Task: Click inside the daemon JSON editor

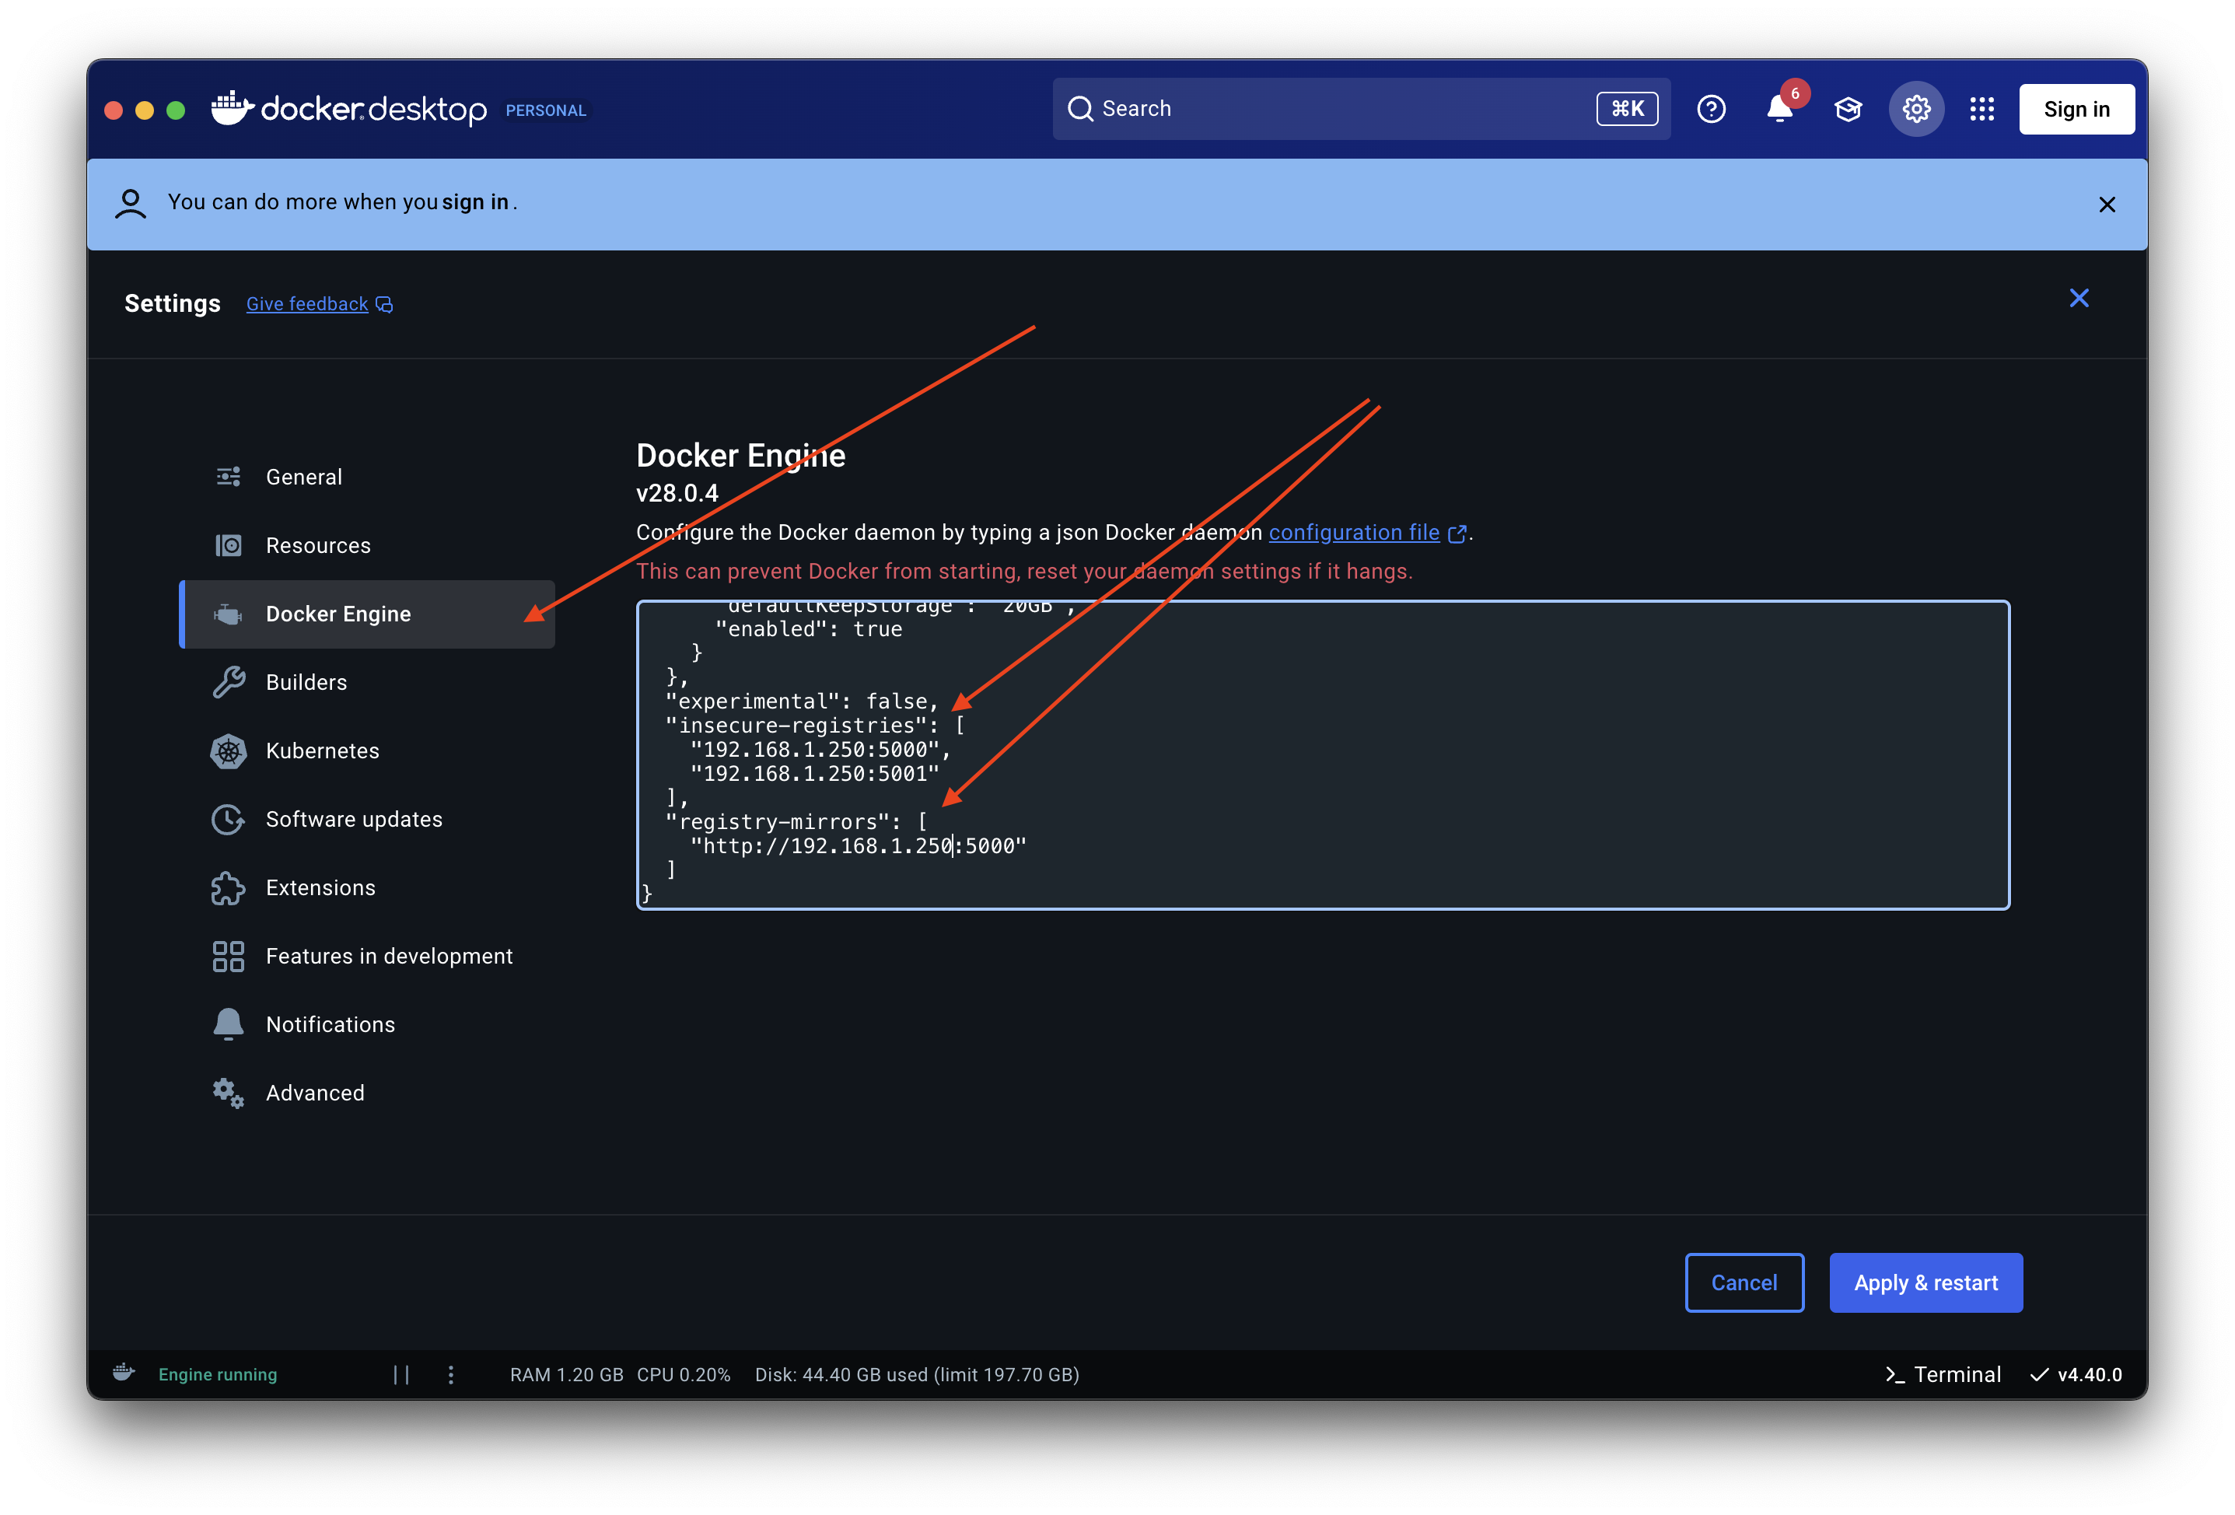Action: (1322, 754)
